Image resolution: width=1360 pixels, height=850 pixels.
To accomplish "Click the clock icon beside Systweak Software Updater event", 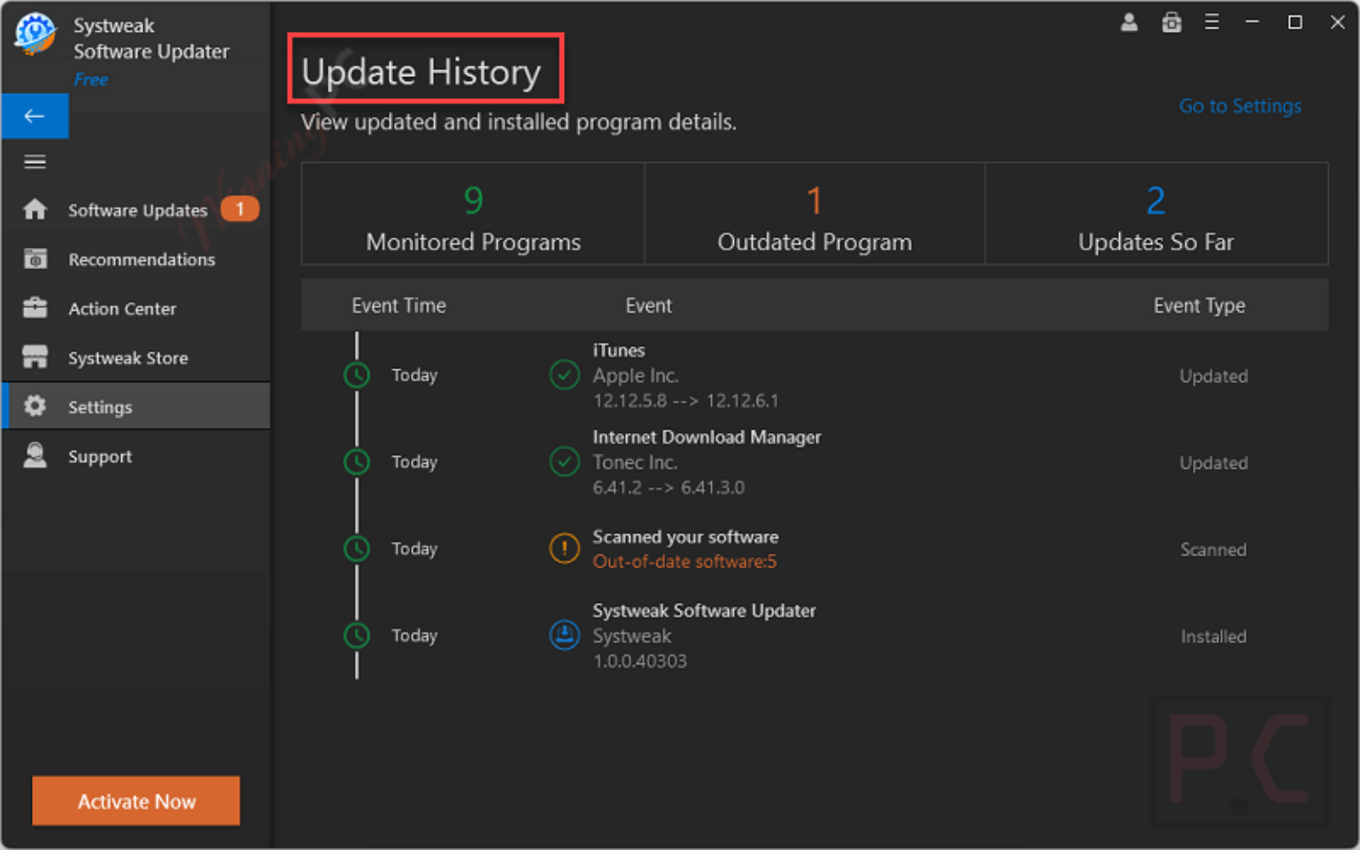I will tap(357, 636).
